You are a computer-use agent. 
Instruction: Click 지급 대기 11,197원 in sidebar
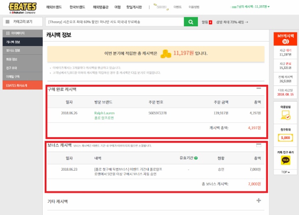pyautogui.click(x=285, y=53)
